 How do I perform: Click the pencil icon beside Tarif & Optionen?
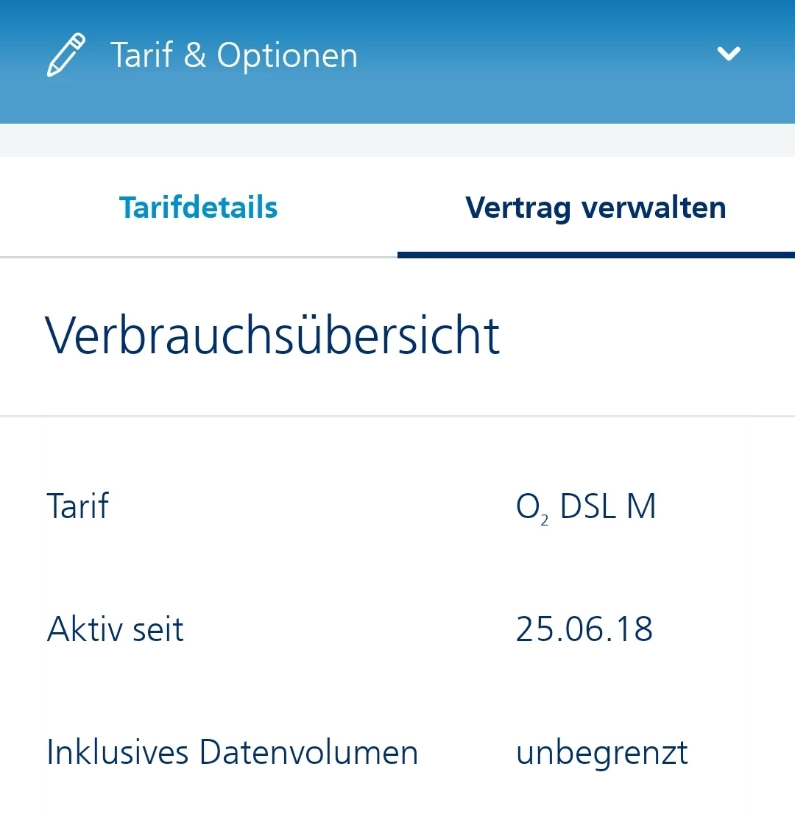coord(66,55)
